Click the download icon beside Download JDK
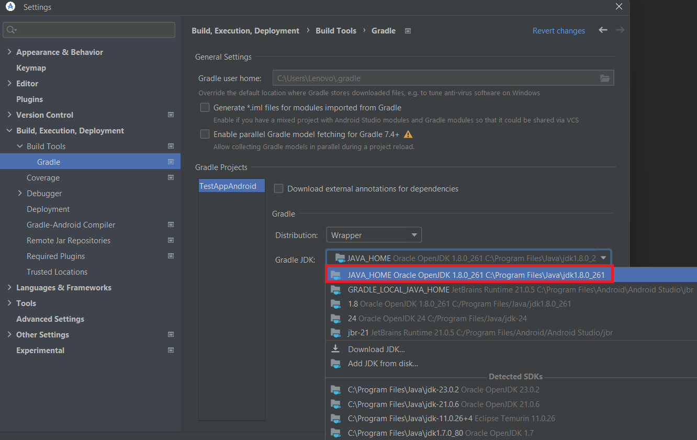Viewport: 697px width, 440px height. tap(336, 349)
